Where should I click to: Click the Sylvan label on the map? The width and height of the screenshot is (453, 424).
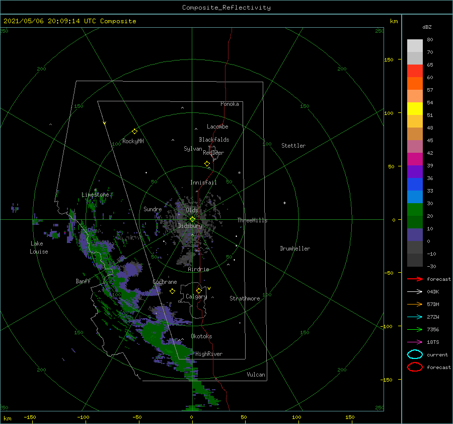click(193, 149)
